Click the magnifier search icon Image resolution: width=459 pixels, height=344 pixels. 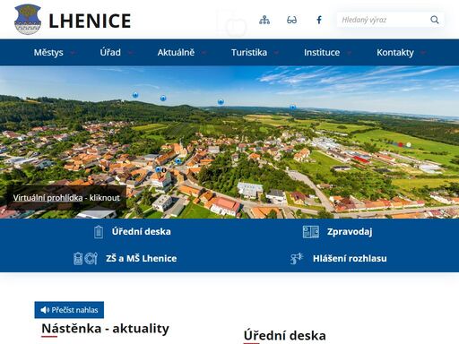click(435, 20)
